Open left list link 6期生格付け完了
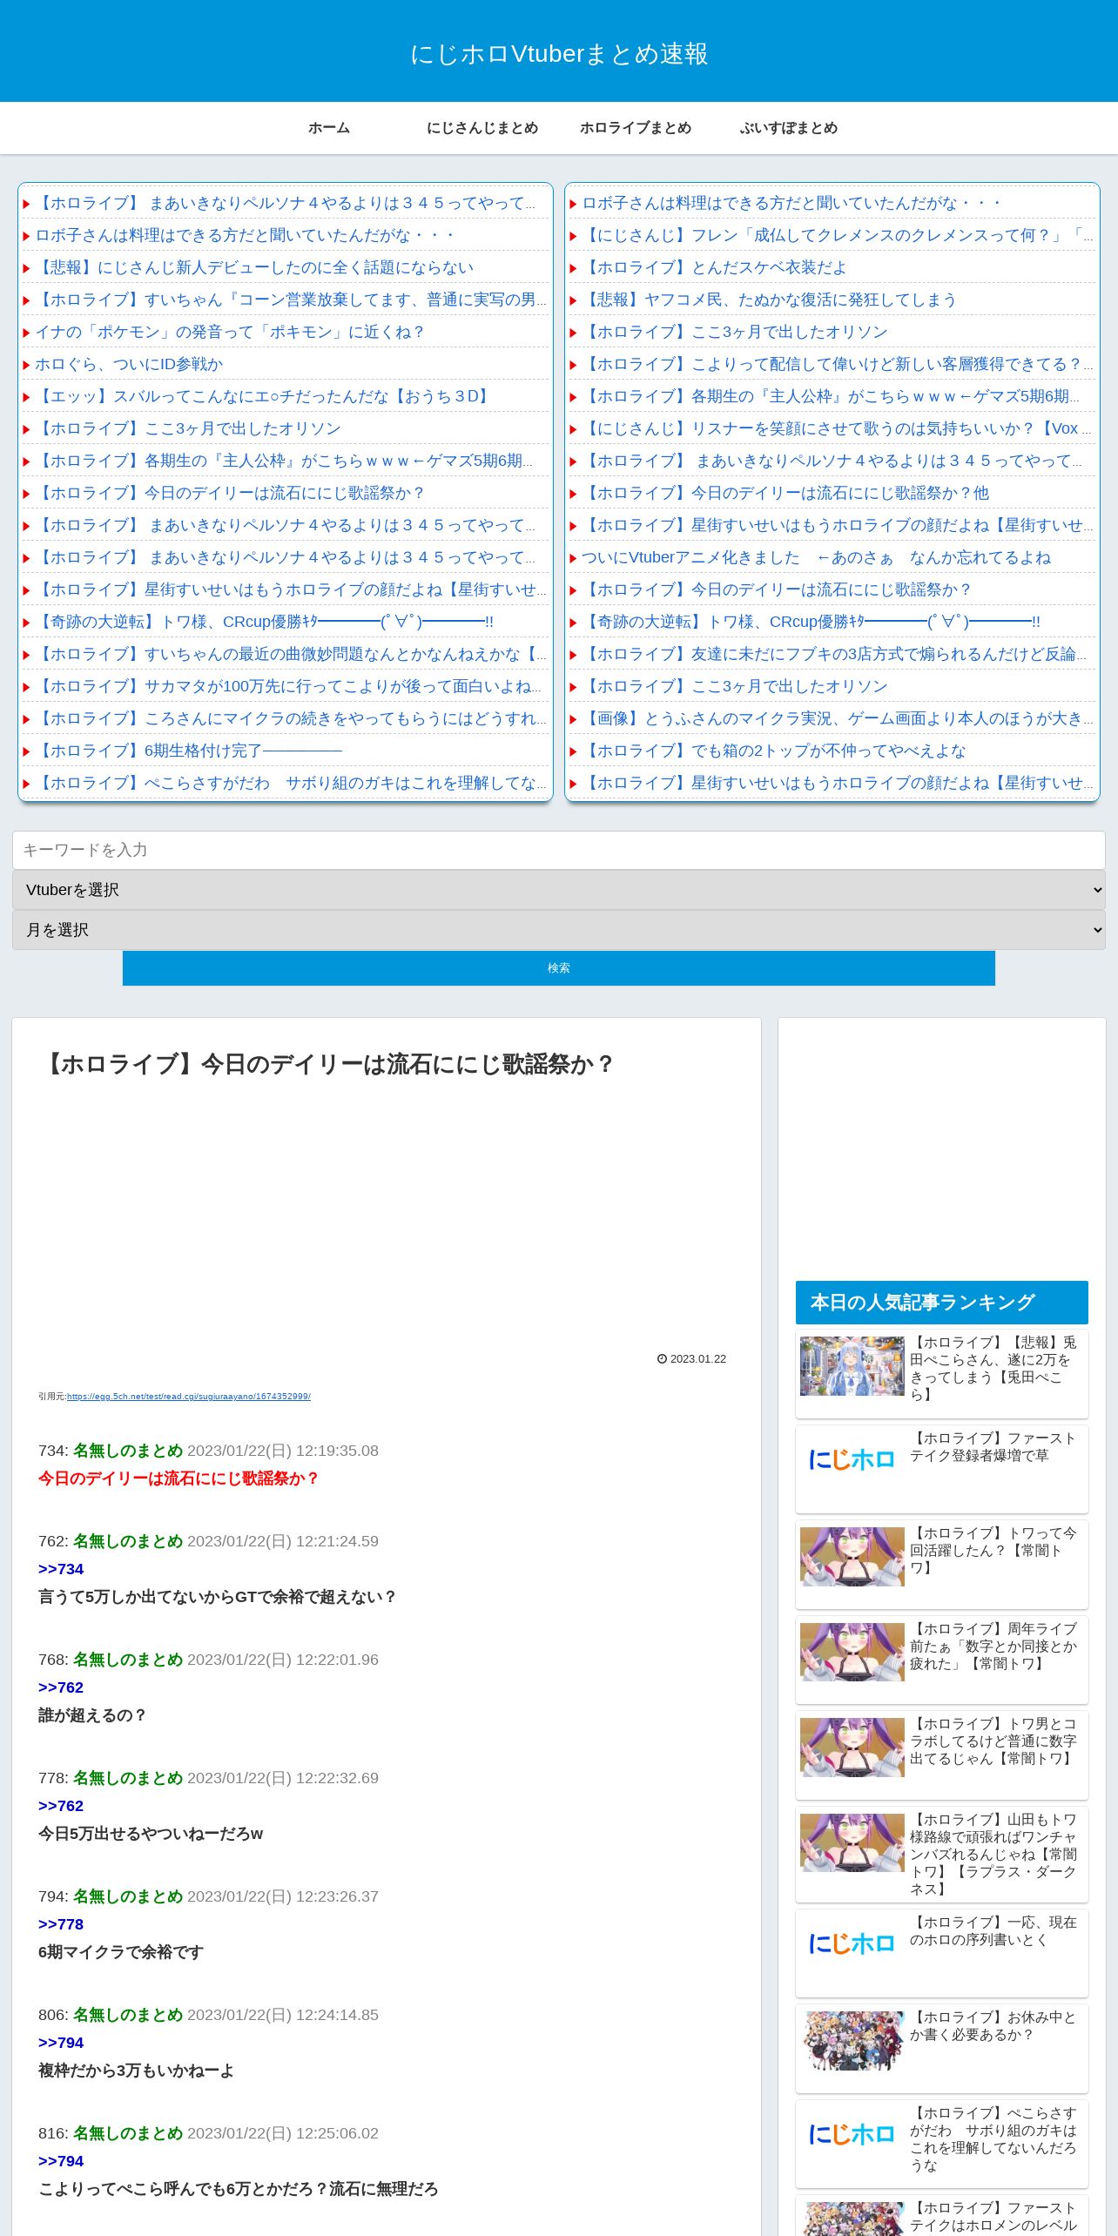This screenshot has width=1118, height=2236. 189,751
